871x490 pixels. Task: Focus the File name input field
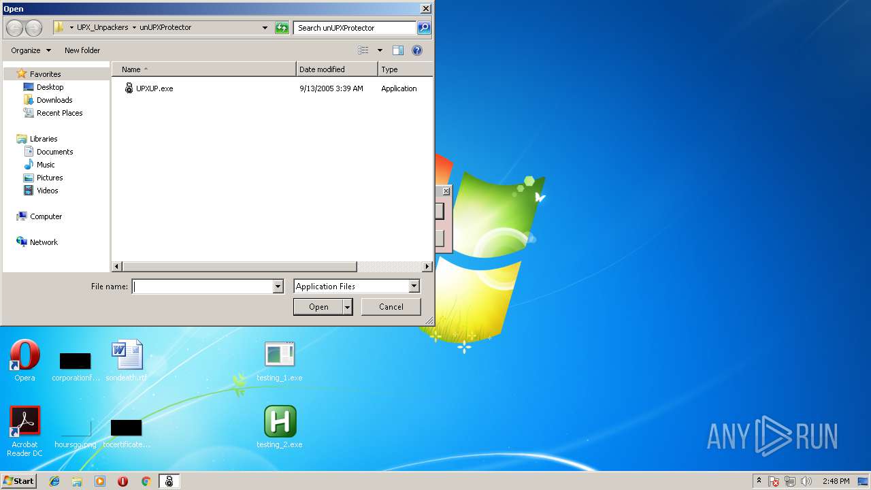(x=202, y=287)
